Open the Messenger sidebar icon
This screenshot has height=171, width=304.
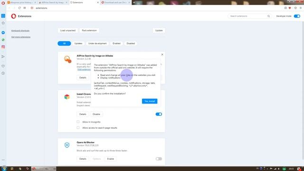[x=3, y=33]
